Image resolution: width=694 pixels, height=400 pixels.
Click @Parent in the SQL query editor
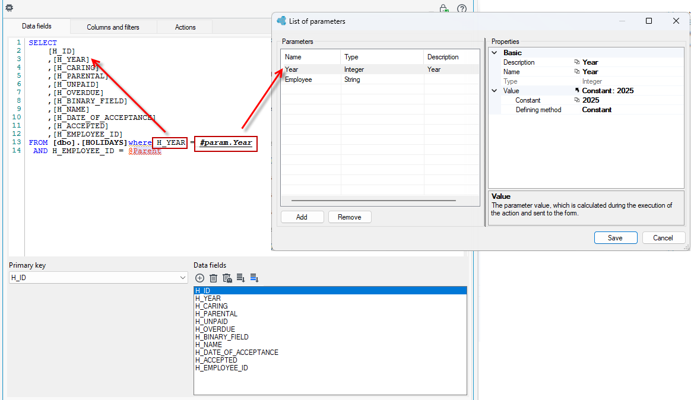click(145, 151)
